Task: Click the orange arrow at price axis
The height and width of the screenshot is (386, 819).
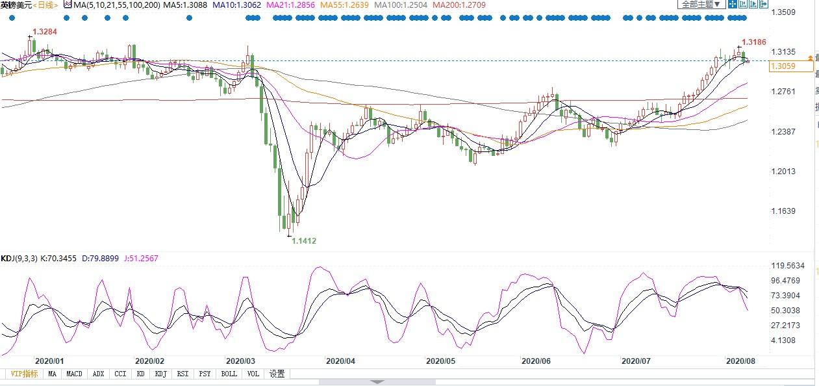Action: pos(809,58)
